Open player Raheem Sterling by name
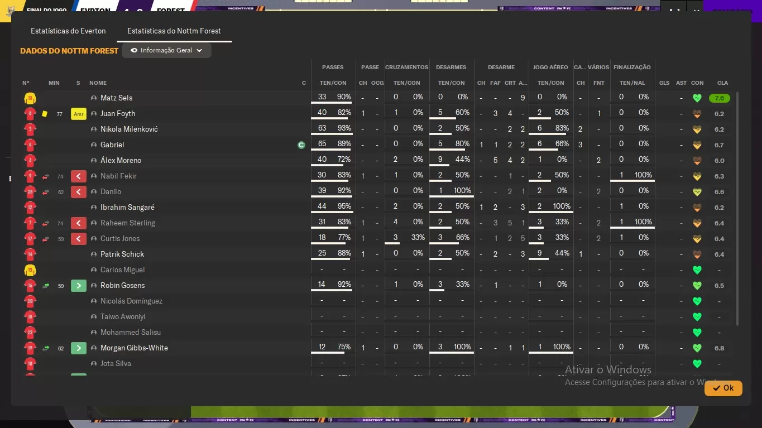Image resolution: width=762 pixels, height=428 pixels. [x=128, y=223]
